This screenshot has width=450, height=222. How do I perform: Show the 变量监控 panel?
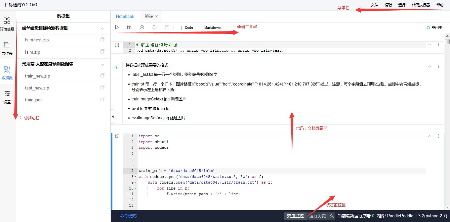point(295,216)
